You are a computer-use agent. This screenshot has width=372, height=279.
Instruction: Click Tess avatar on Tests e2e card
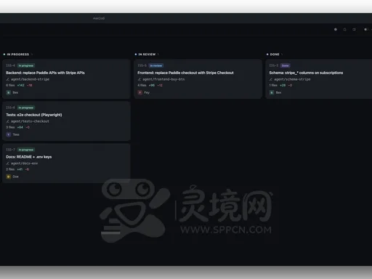[x=9, y=134]
